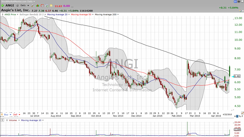Click the ANGI ticker symbol field
Image resolution: width=244 pixels, height=137 pixels.
(10, 5)
